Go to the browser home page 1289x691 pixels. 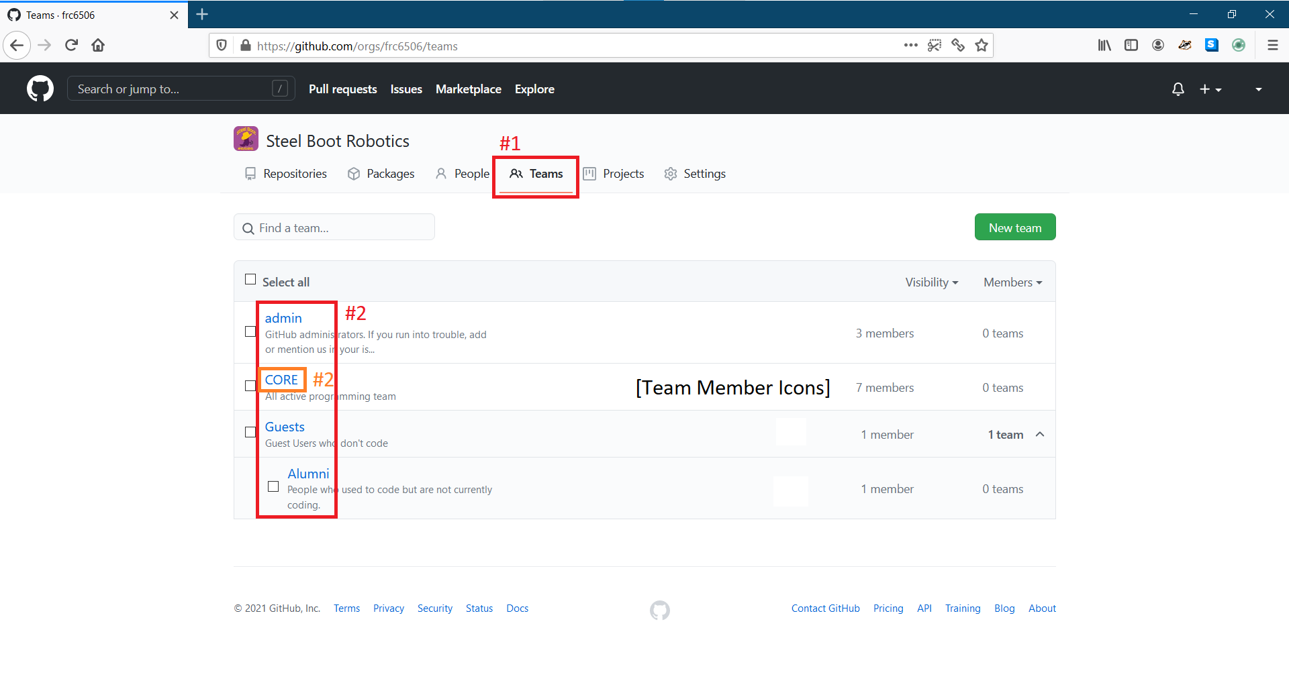point(98,46)
